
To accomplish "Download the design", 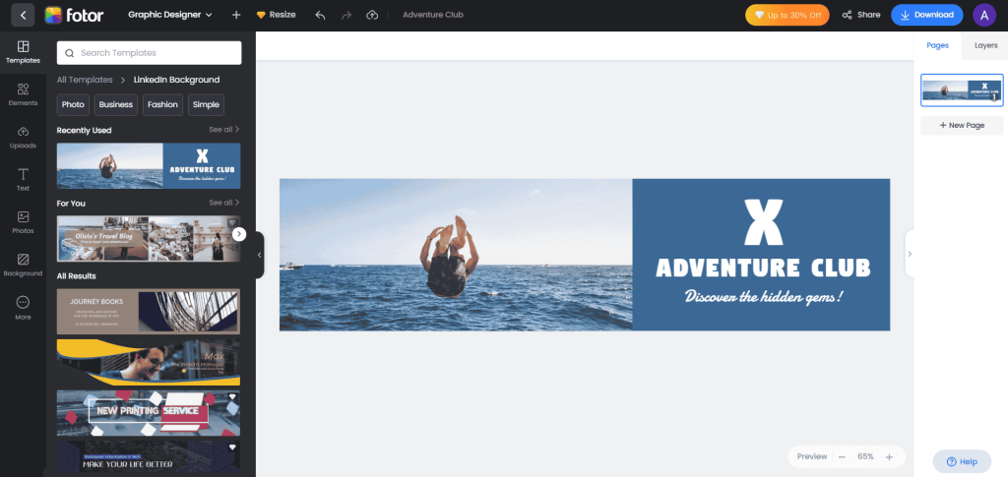I will [926, 15].
